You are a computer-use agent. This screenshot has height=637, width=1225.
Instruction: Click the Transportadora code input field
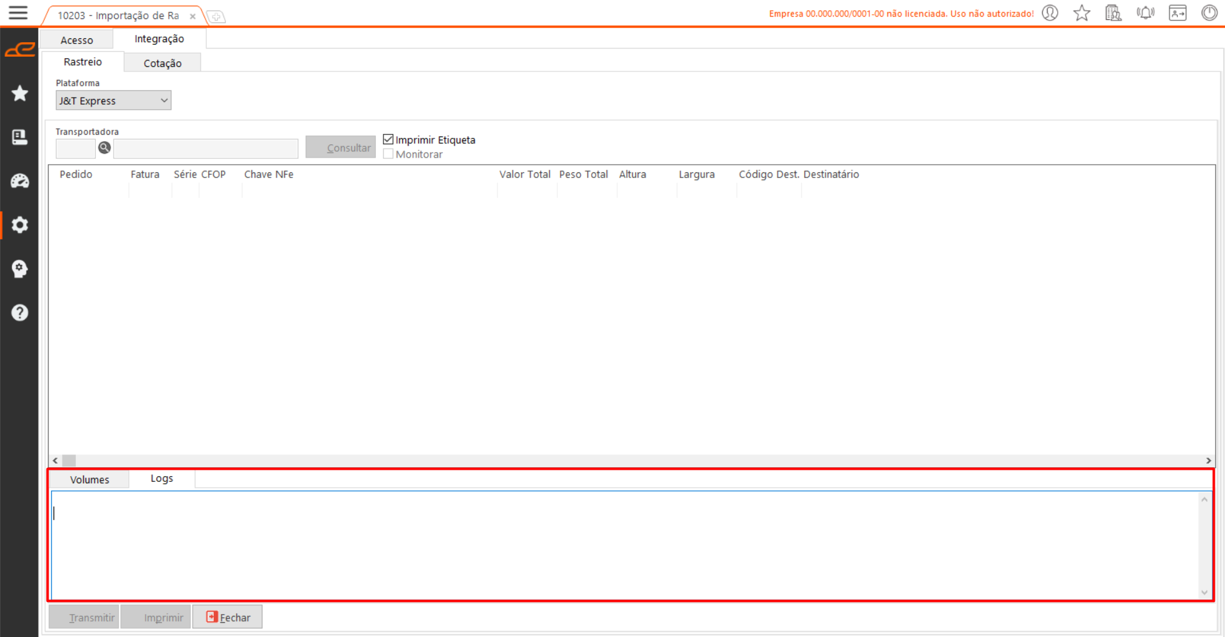click(75, 148)
